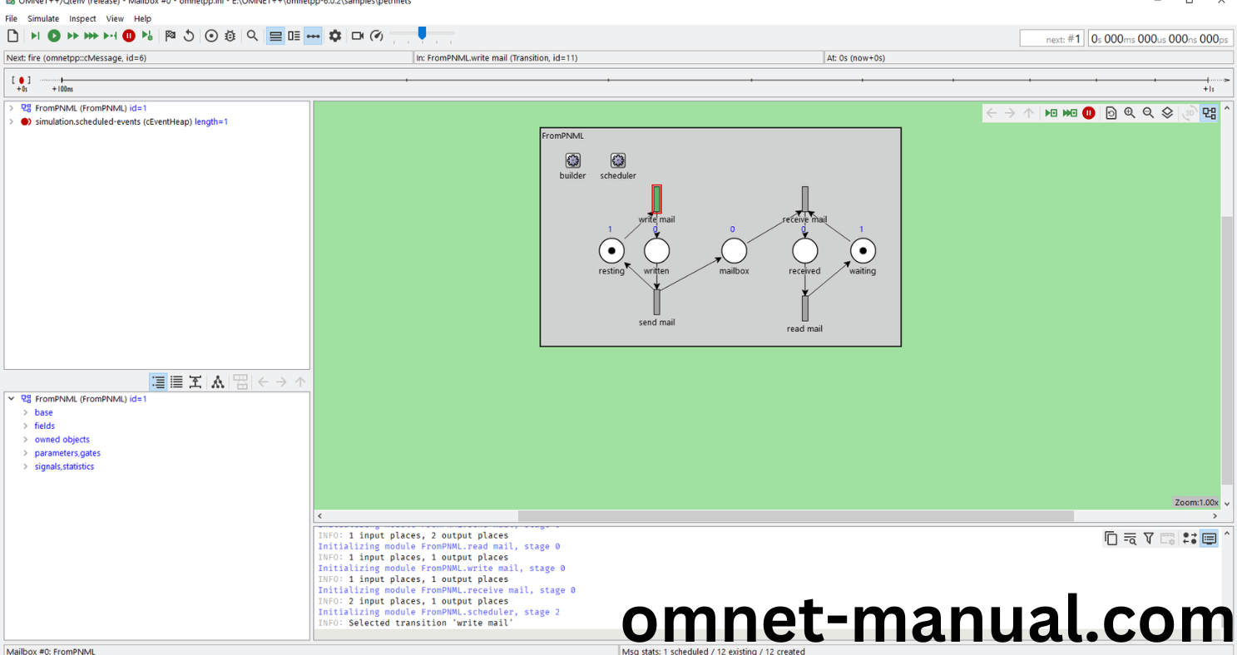Toggle the layers visibility on the canvas
The width and height of the screenshot is (1237, 655).
(x=1166, y=112)
